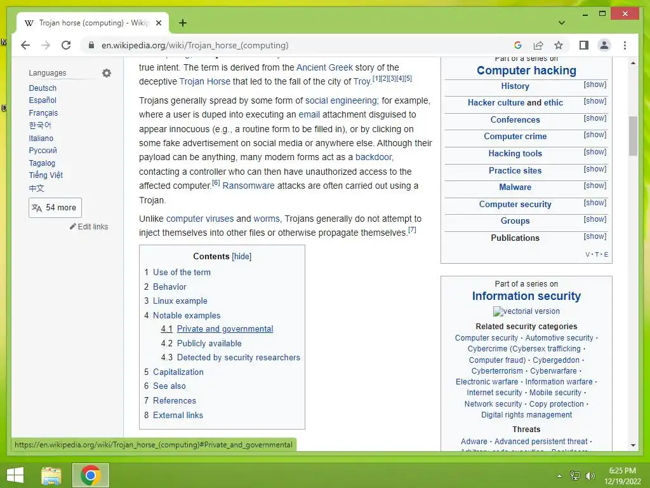
Task: Open Chrome three-dot menu
Action: point(625,45)
